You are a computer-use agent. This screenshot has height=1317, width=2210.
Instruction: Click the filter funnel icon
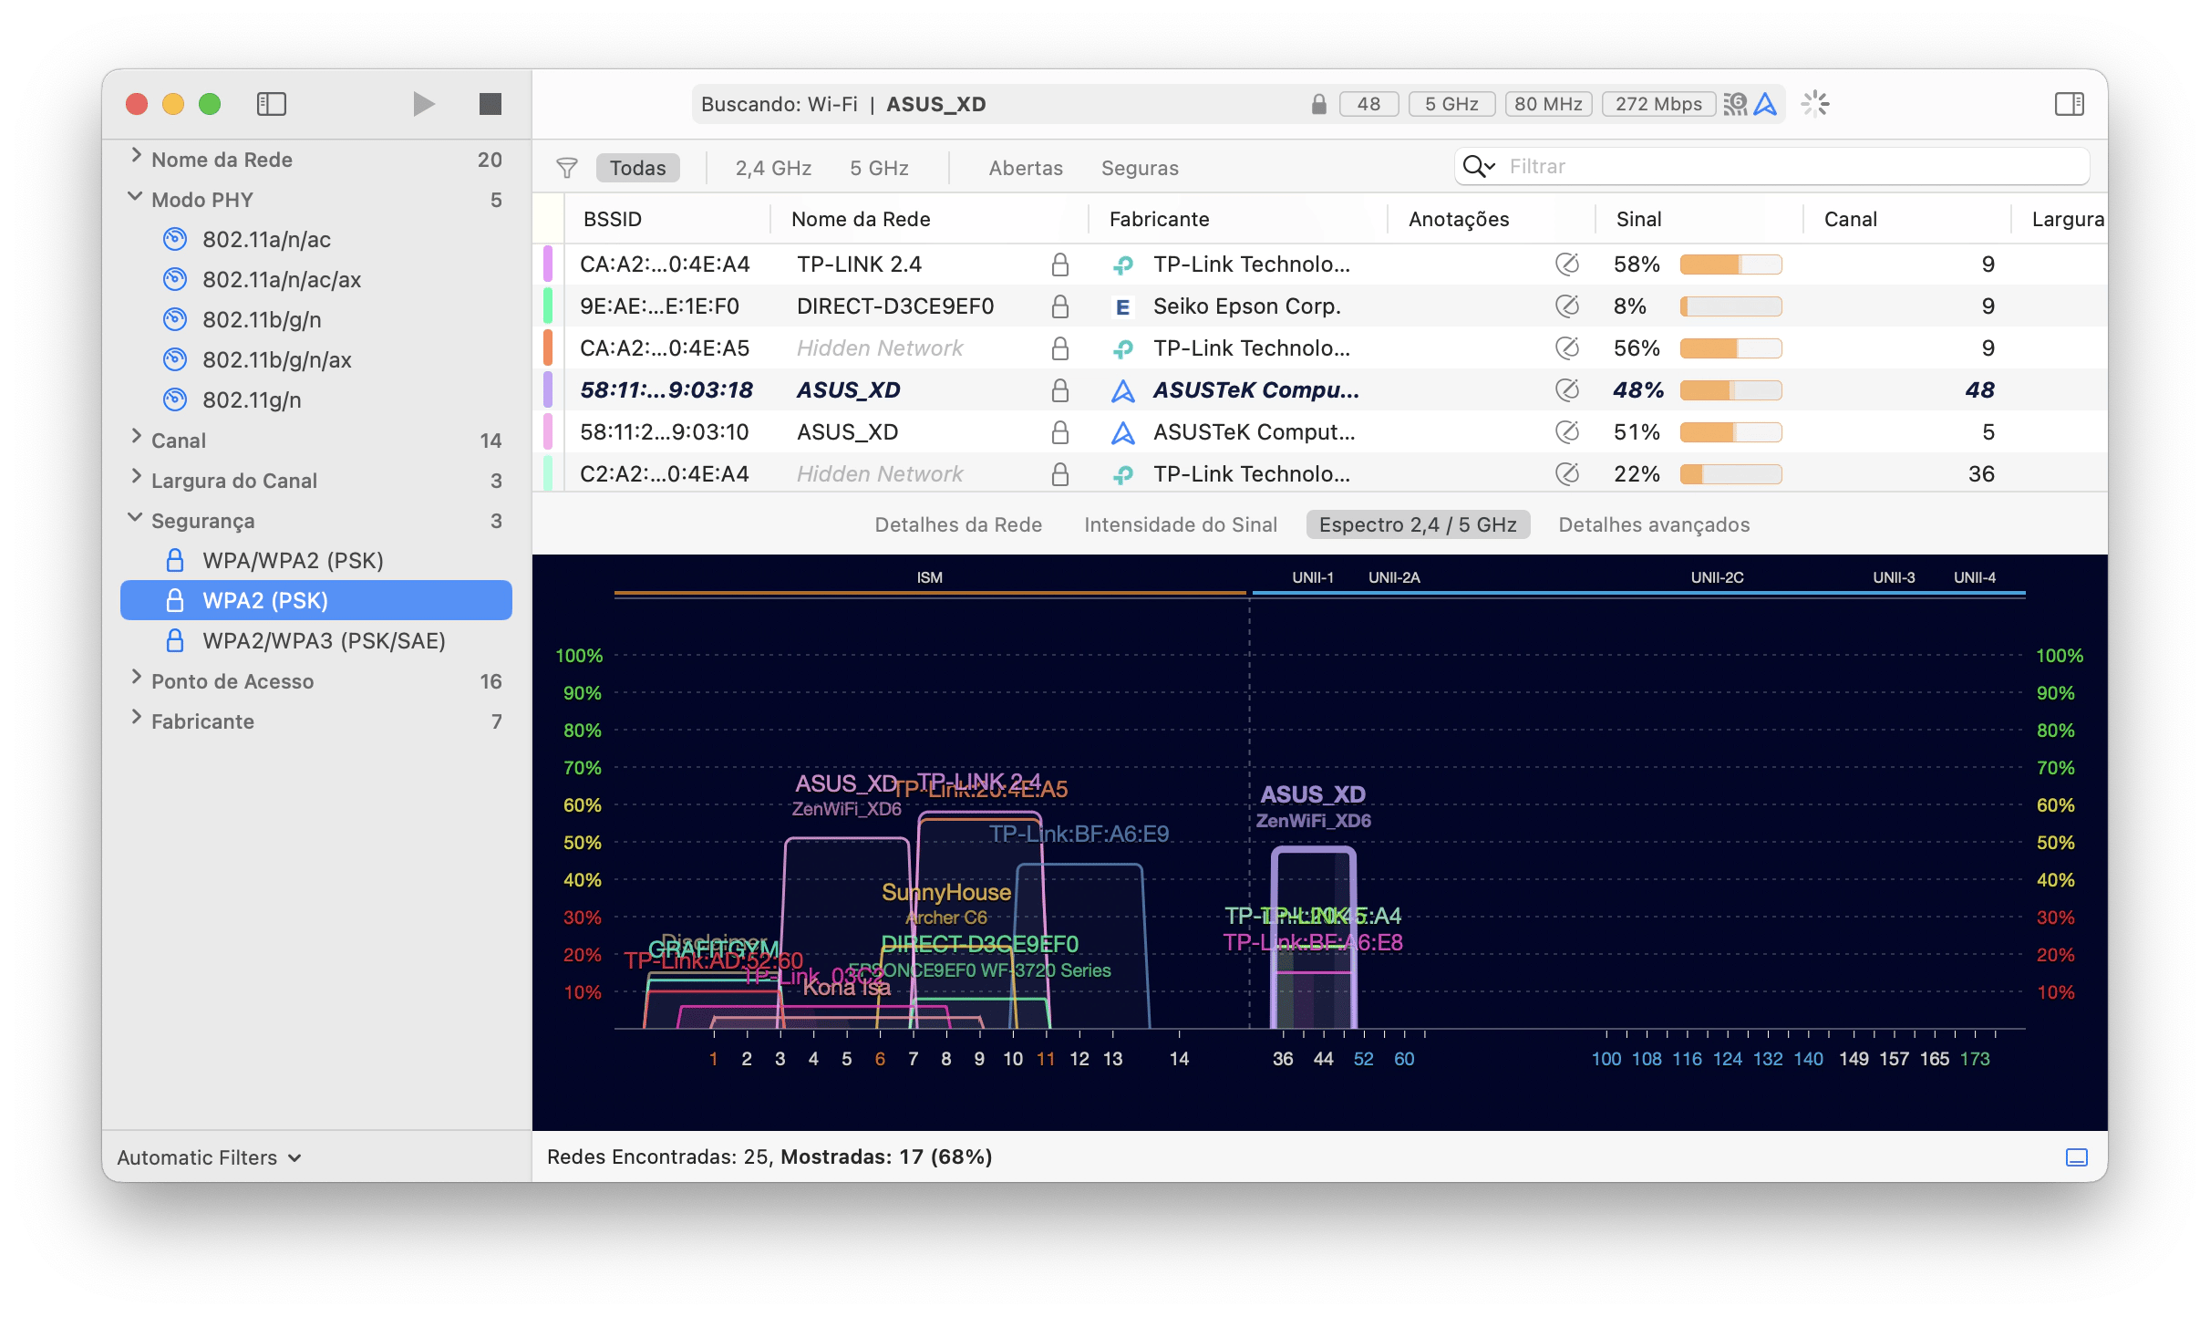(566, 168)
